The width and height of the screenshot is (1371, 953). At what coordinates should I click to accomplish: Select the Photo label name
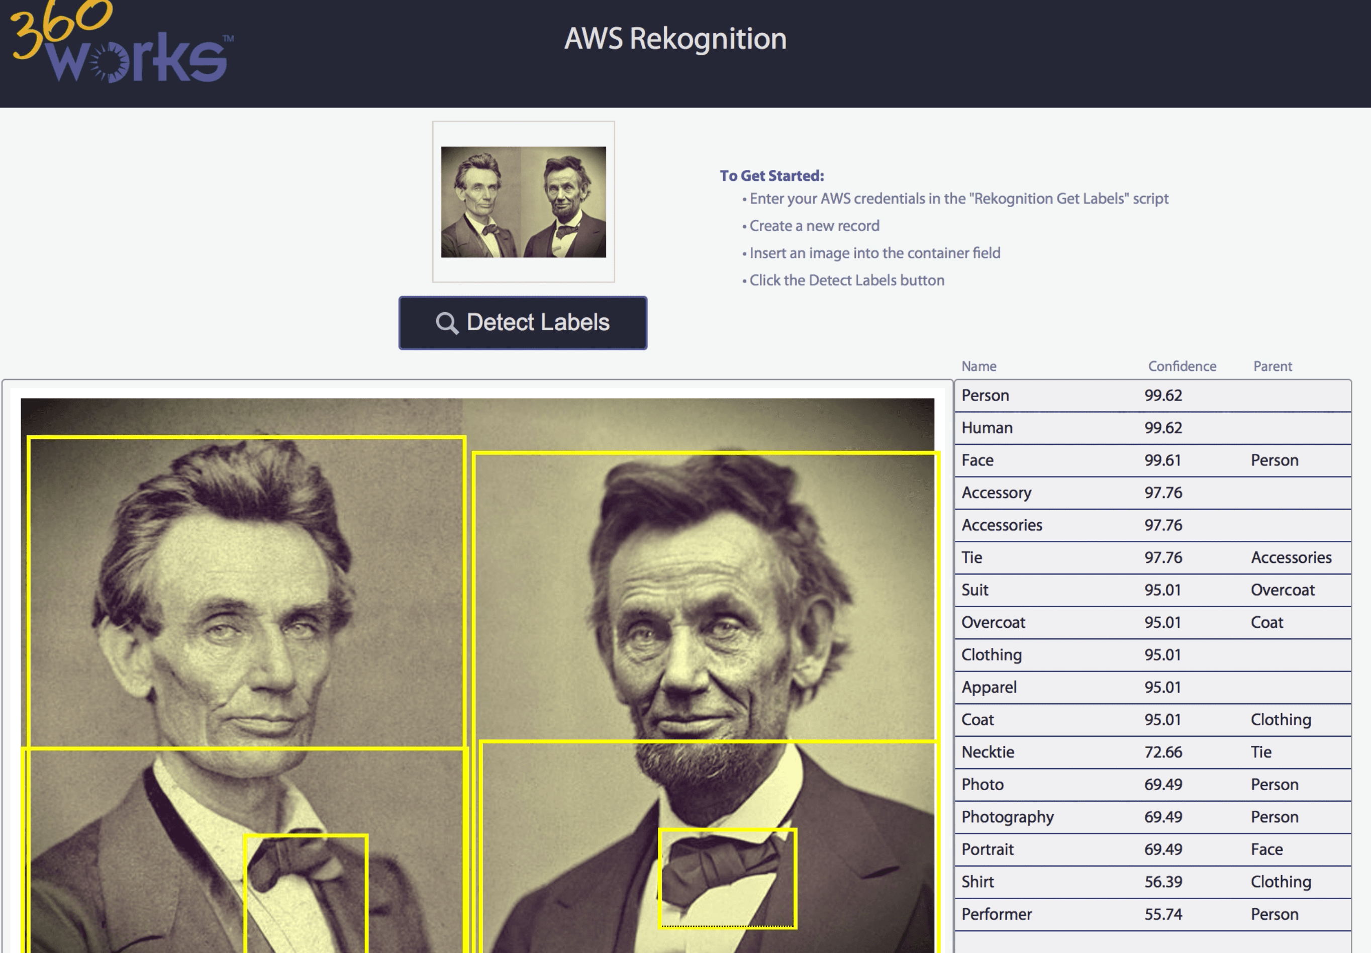[x=982, y=785]
